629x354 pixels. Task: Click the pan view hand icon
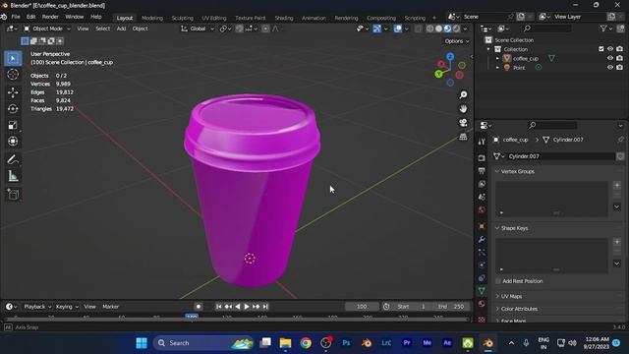pyautogui.click(x=463, y=109)
